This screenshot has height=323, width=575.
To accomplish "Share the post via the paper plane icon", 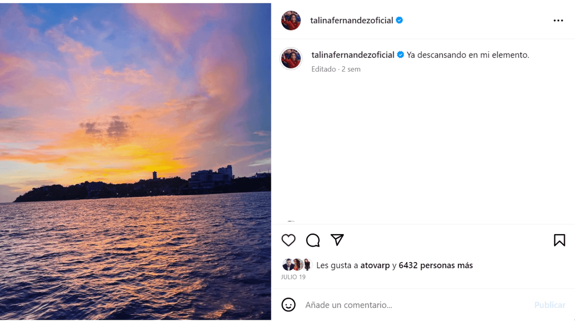I will pyautogui.click(x=336, y=240).
